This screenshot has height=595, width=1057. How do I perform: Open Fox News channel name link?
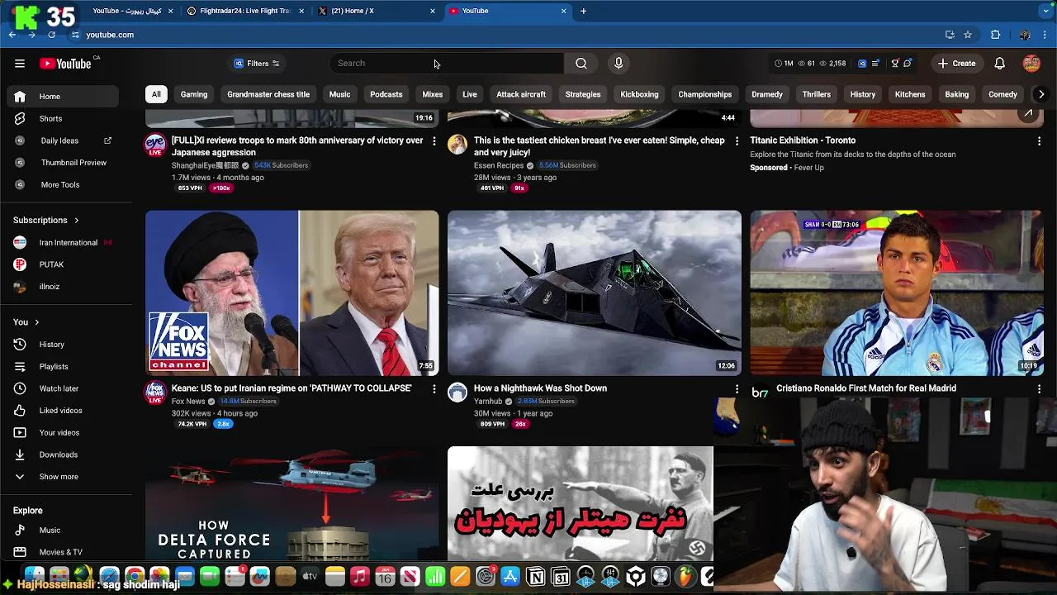[188, 401]
